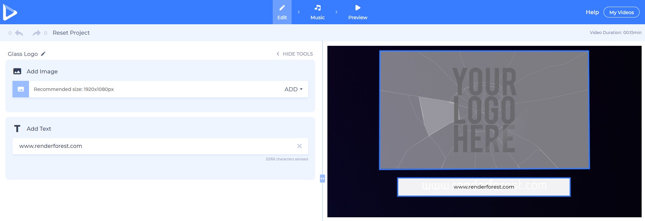Viewport: 645px width, 221px height.
Task: Select the website text box in preview
Action: click(x=484, y=187)
